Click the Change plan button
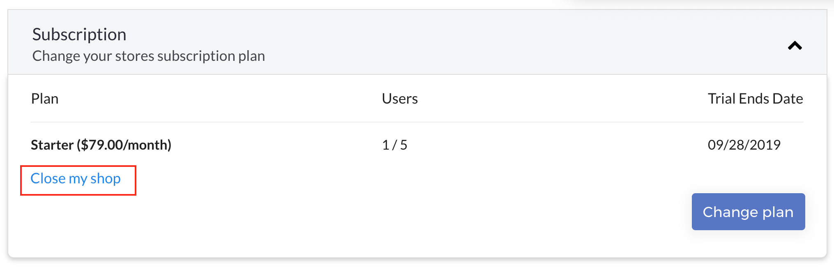Viewport: 834px width, 268px height. tap(748, 212)
